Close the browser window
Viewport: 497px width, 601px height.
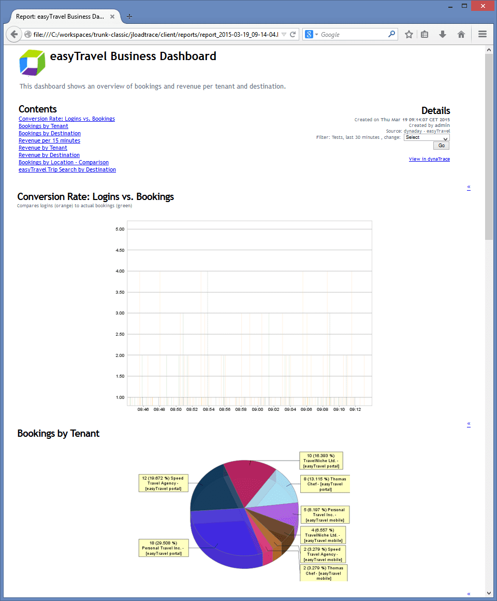(x=483, y=6)
